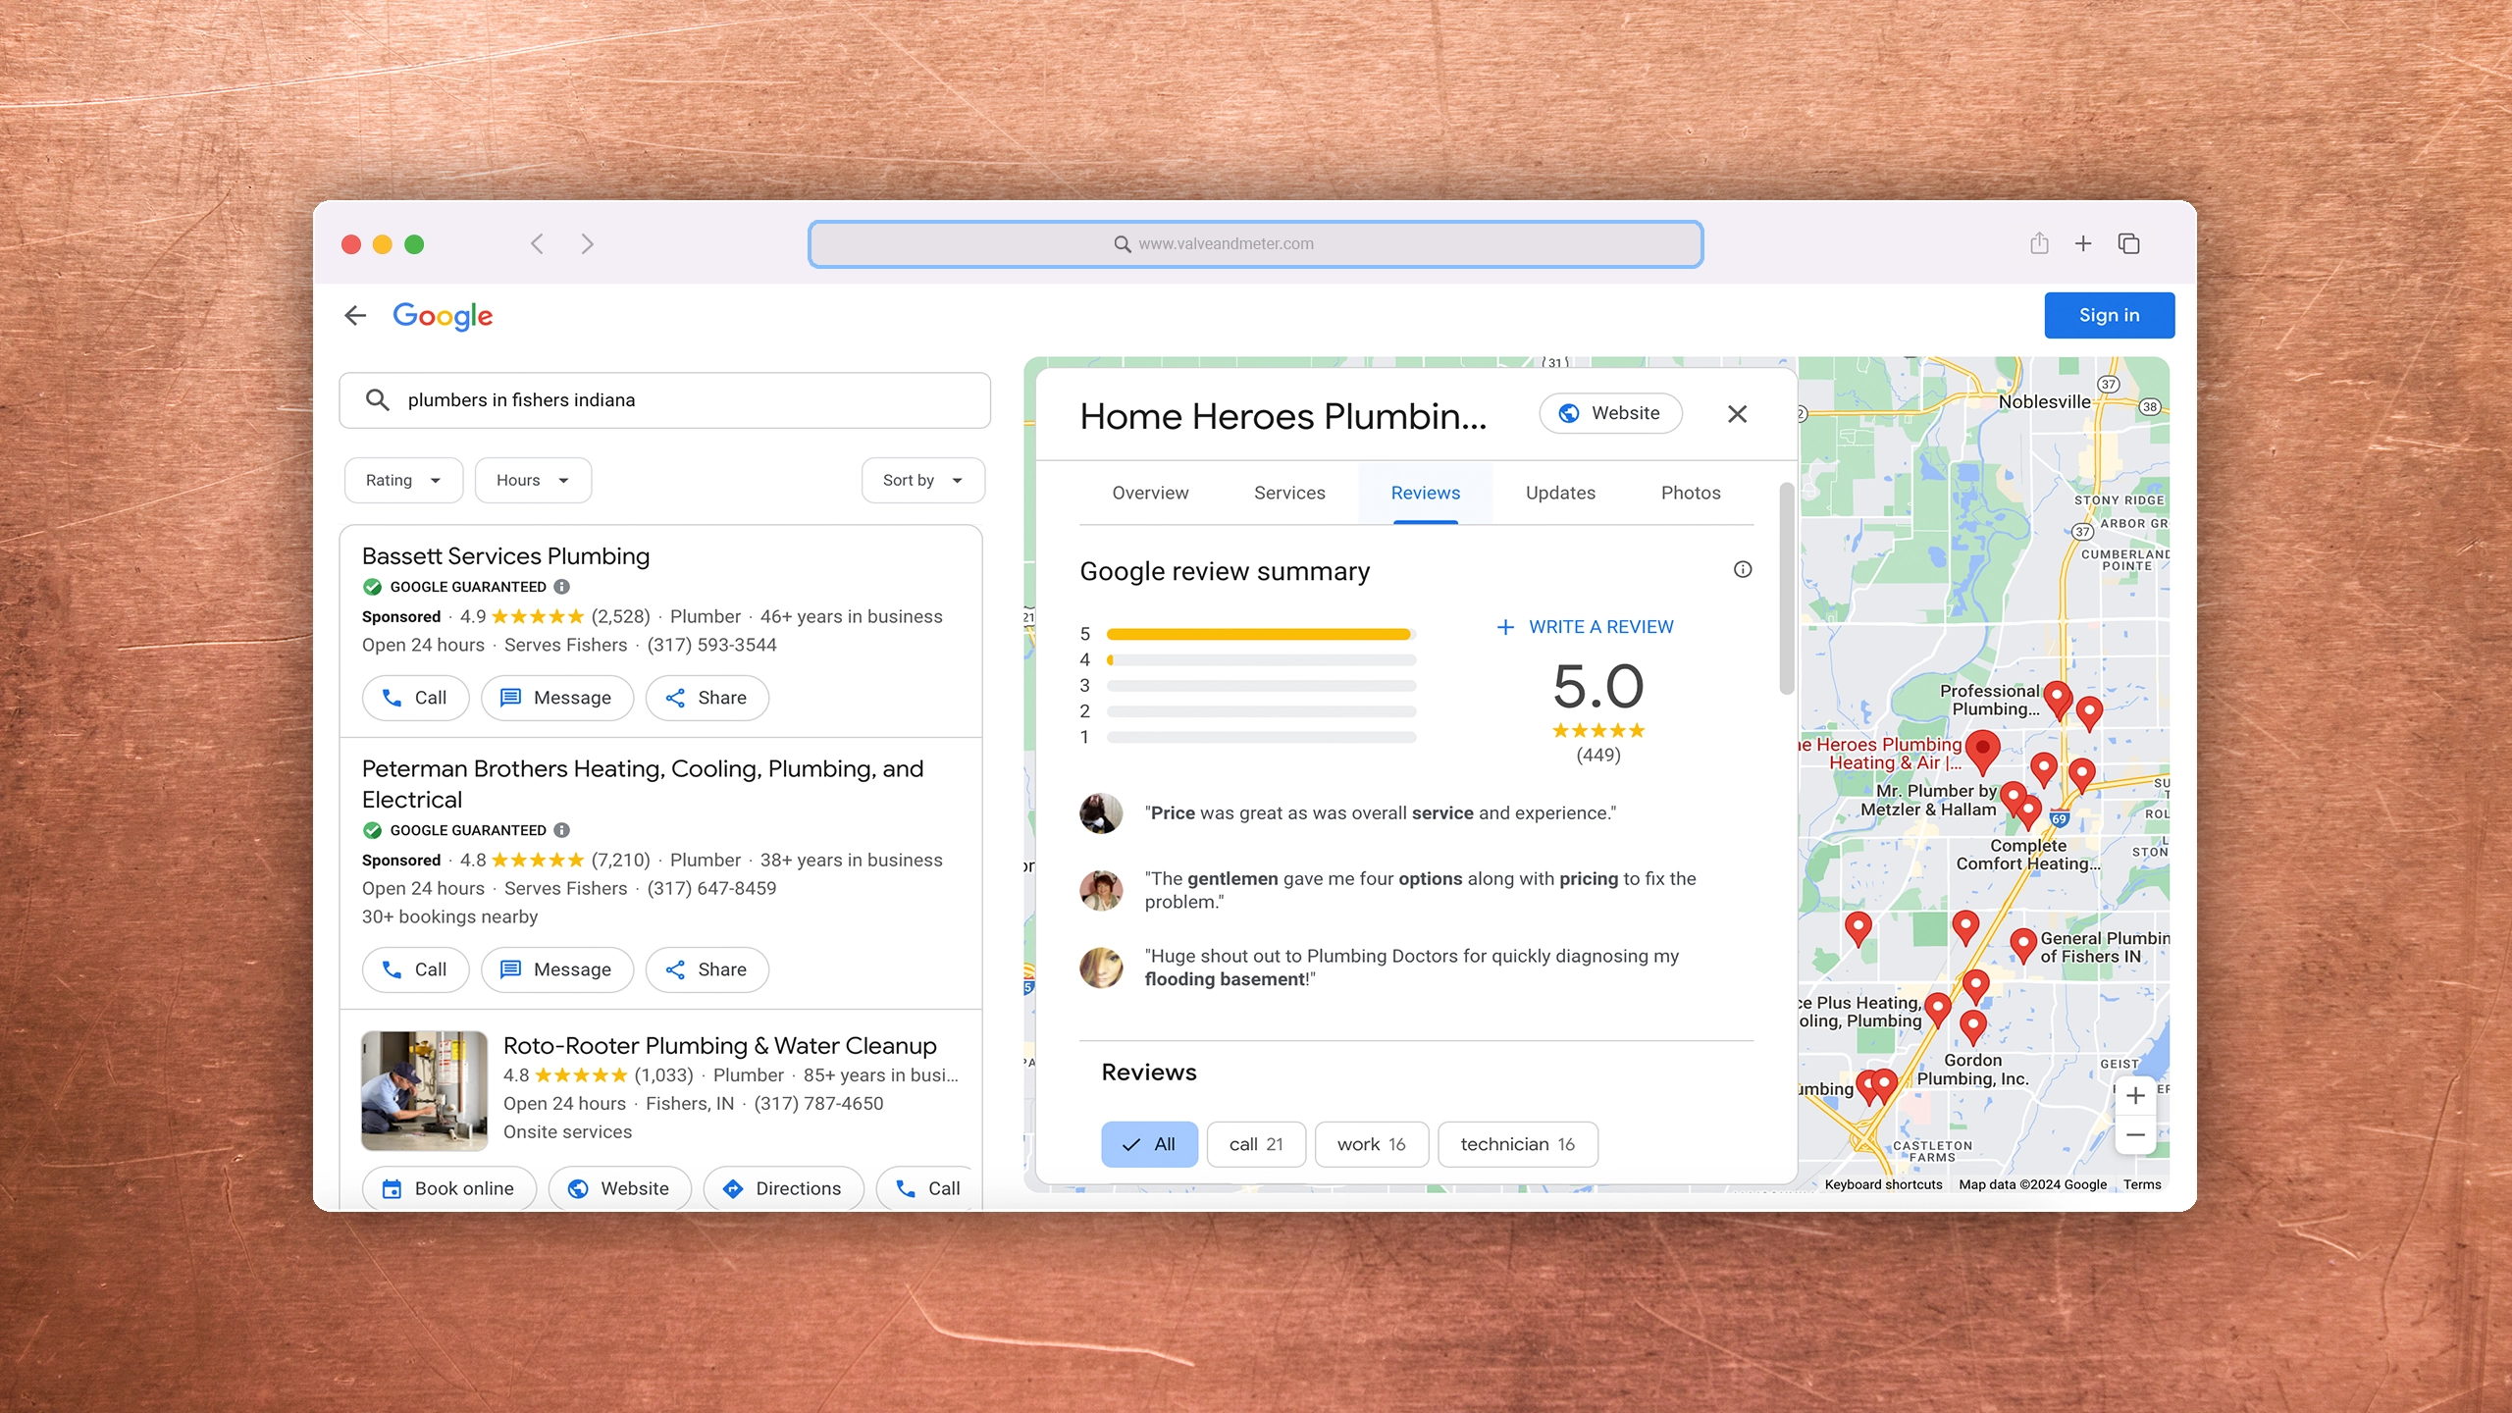
Task: Click the Complete Comfort Heating map label
Action: 2027,854
